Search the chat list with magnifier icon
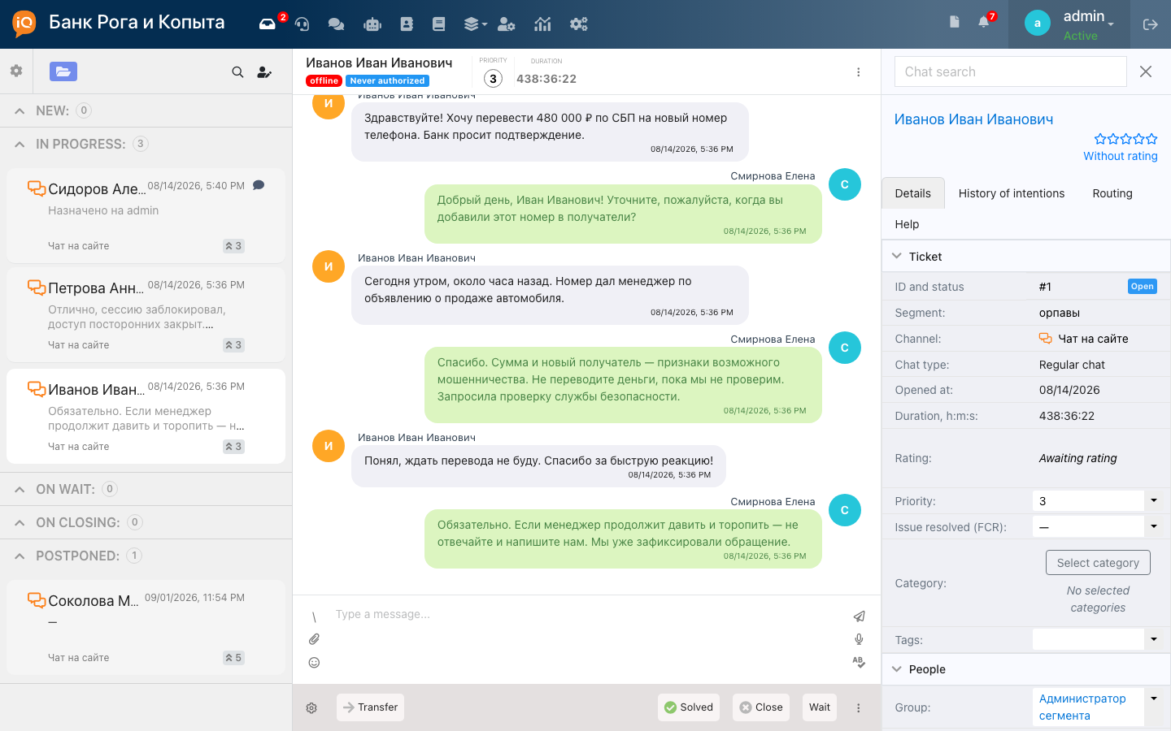 [237, 72]
